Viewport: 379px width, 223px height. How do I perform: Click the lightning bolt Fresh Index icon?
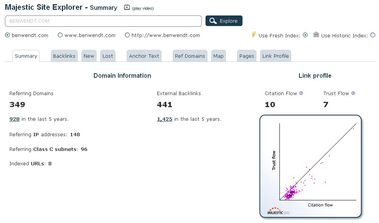coord(254,35)
